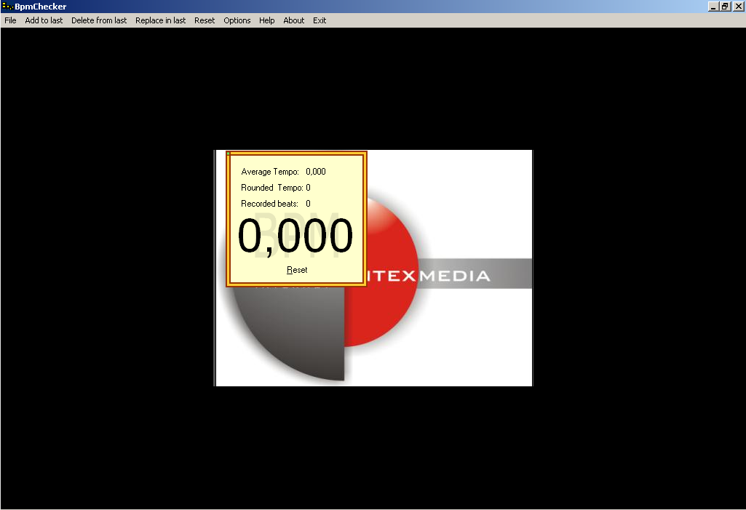Screen dimensions: 746x510
Task: Click the Average Tempo label
Action: pos(270,172)
